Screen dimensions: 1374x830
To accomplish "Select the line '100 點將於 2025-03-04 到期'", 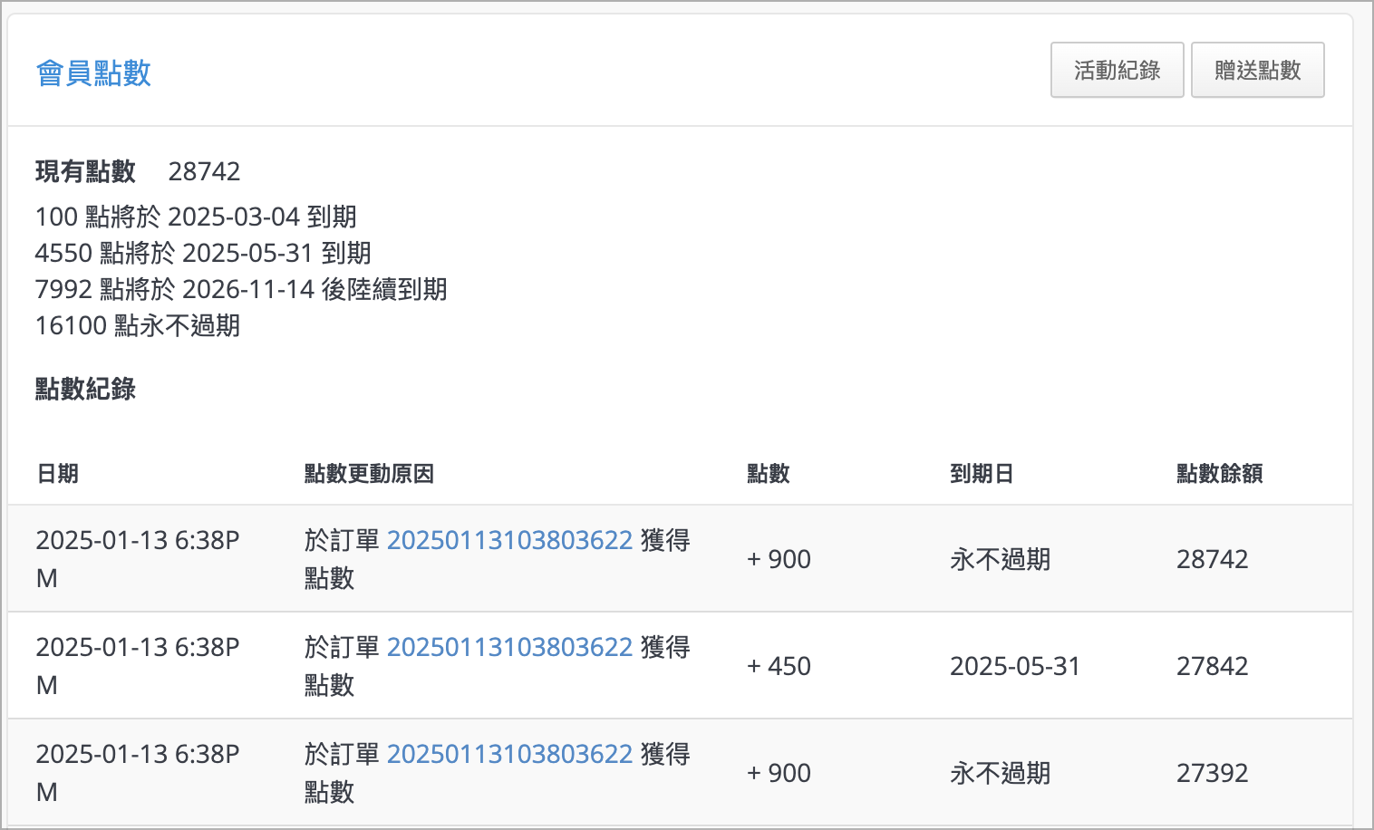I will pyautogui.click(x=196, y=217).
